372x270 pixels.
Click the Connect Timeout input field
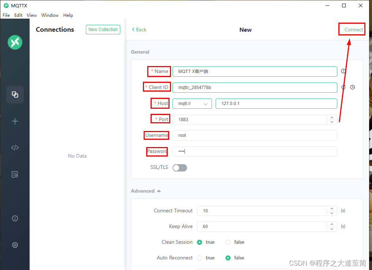point(262,211)
